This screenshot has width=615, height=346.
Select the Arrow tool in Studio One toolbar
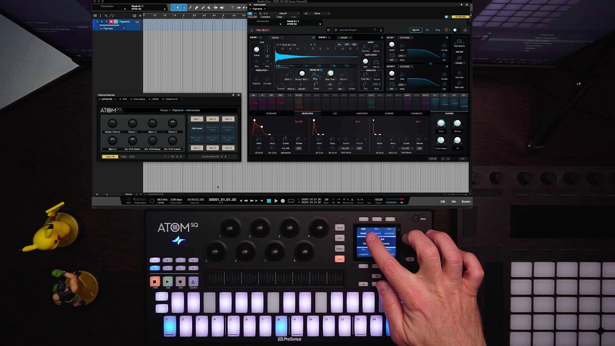tap(178, 8)
